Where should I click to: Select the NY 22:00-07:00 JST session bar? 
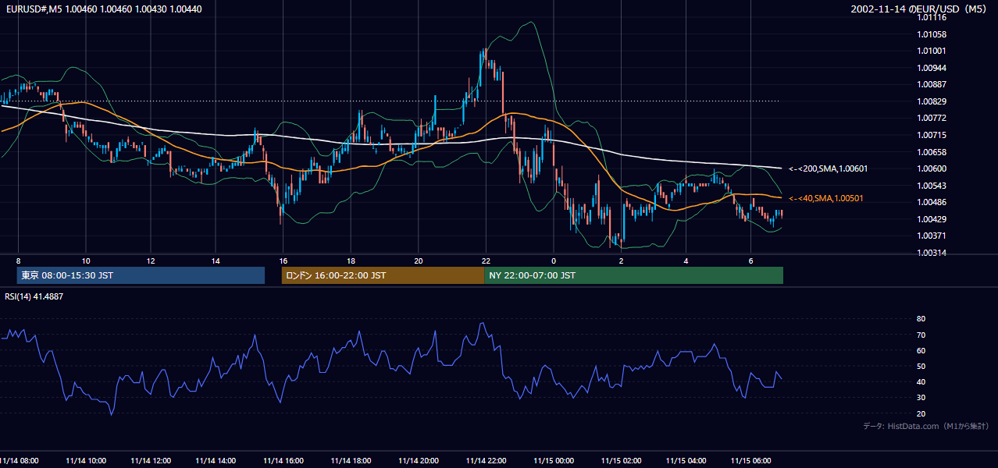[633, 275]
